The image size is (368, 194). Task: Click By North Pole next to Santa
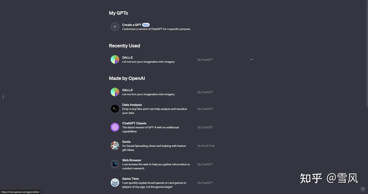206,146
